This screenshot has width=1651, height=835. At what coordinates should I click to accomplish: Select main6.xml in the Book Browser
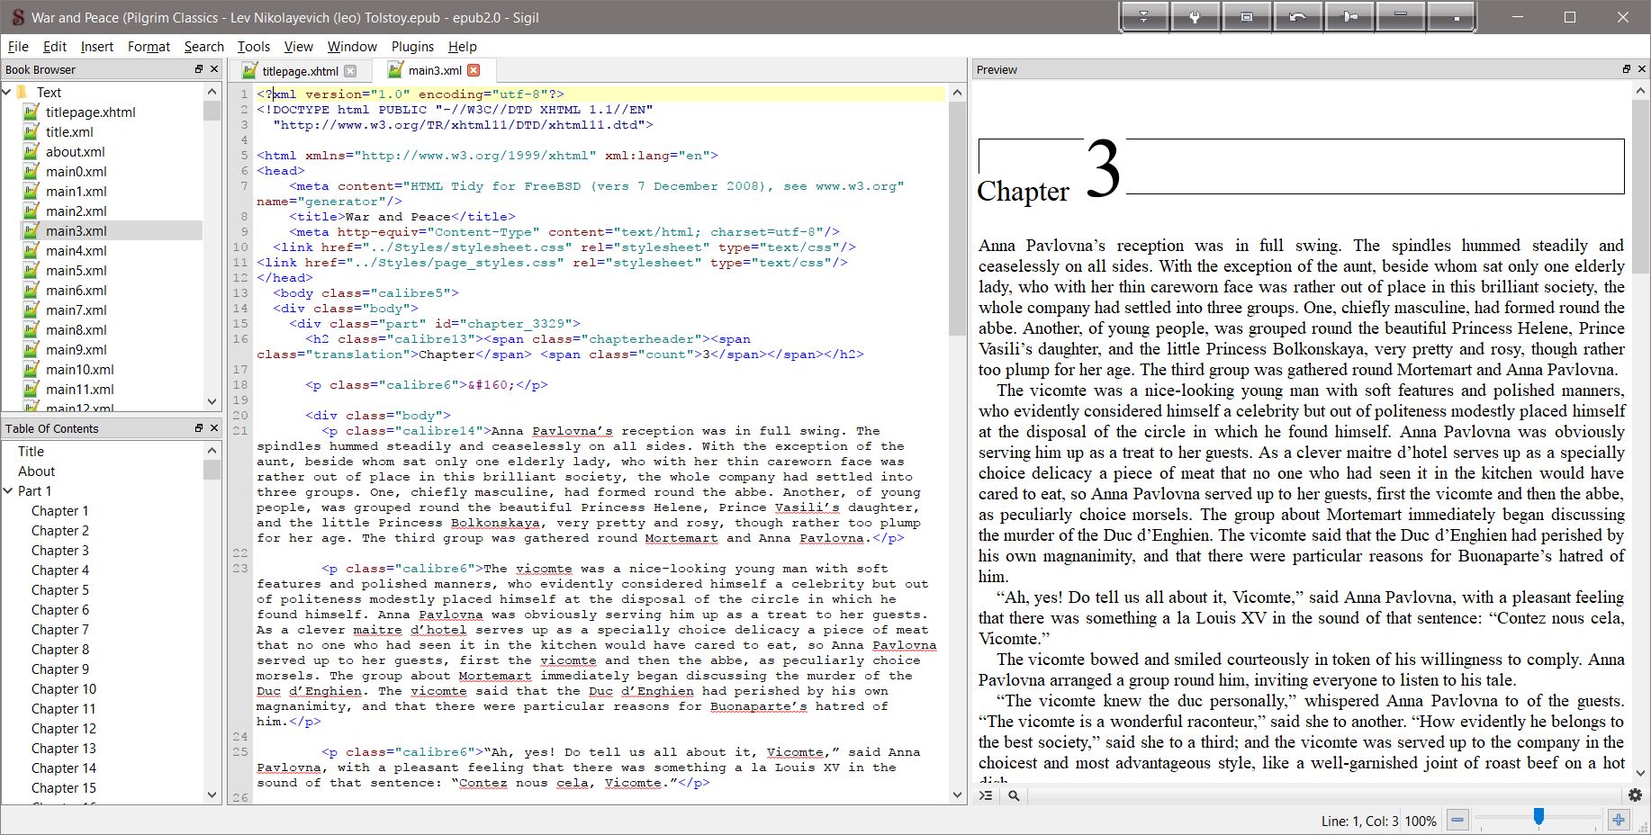pos(77,291)
